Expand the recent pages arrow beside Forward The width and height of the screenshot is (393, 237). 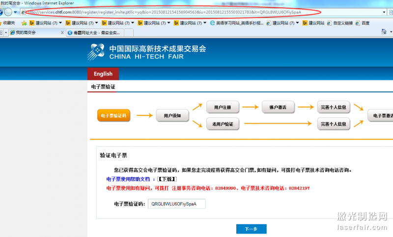(16, 12)
